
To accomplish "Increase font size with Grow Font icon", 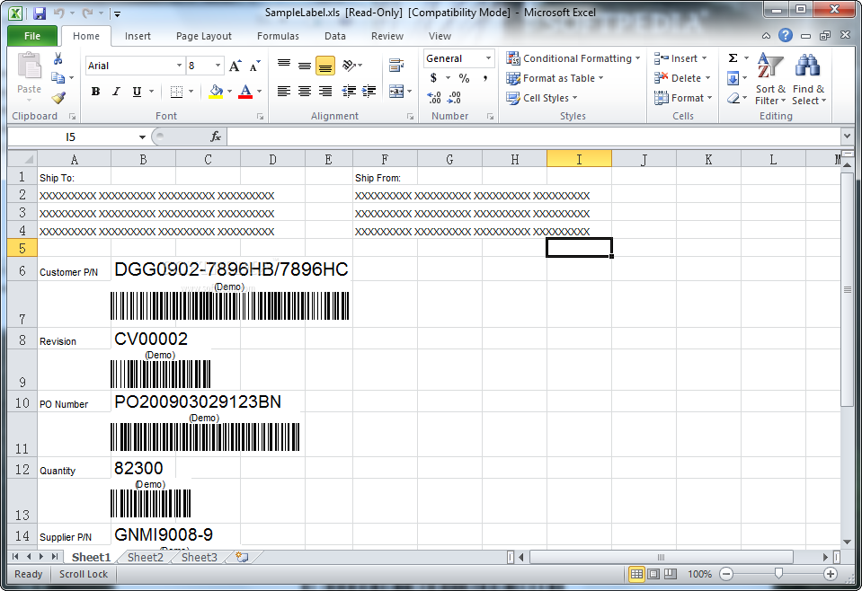I will (x=235, y=66).
